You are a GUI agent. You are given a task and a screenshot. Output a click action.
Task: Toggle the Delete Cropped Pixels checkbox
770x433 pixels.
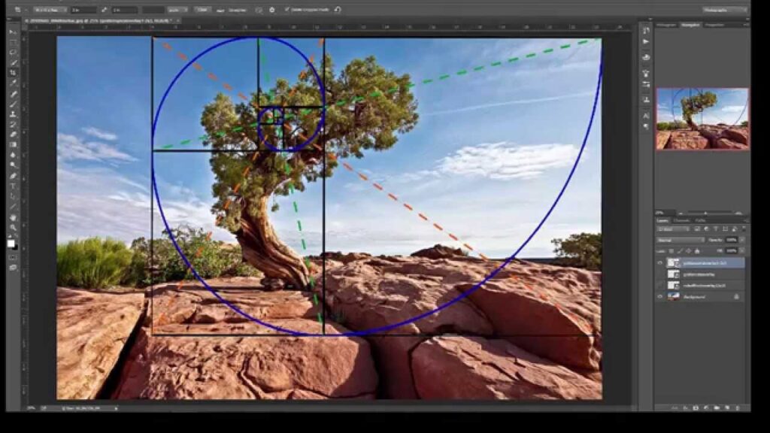(287, 10)
